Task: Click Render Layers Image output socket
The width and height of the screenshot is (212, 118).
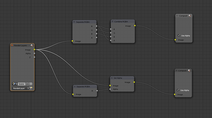Action: (x=34, y=49)
